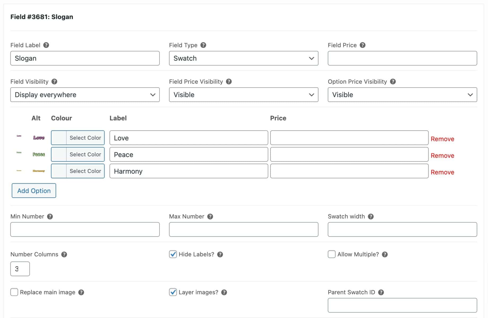Focus the Swatch width input
Viewport: 488px width, 318px height.
[402, 229]
